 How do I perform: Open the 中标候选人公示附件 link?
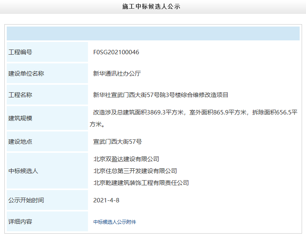[x=115, y=222]
